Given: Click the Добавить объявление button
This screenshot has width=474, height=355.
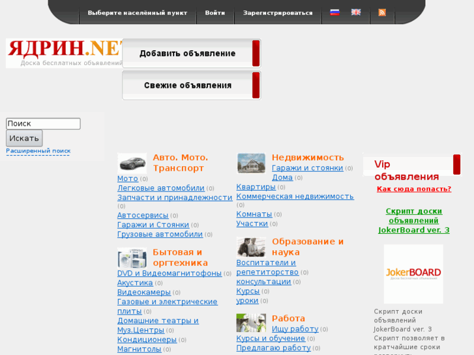Looking at the screenshot, I should click(x=191, y=53).
